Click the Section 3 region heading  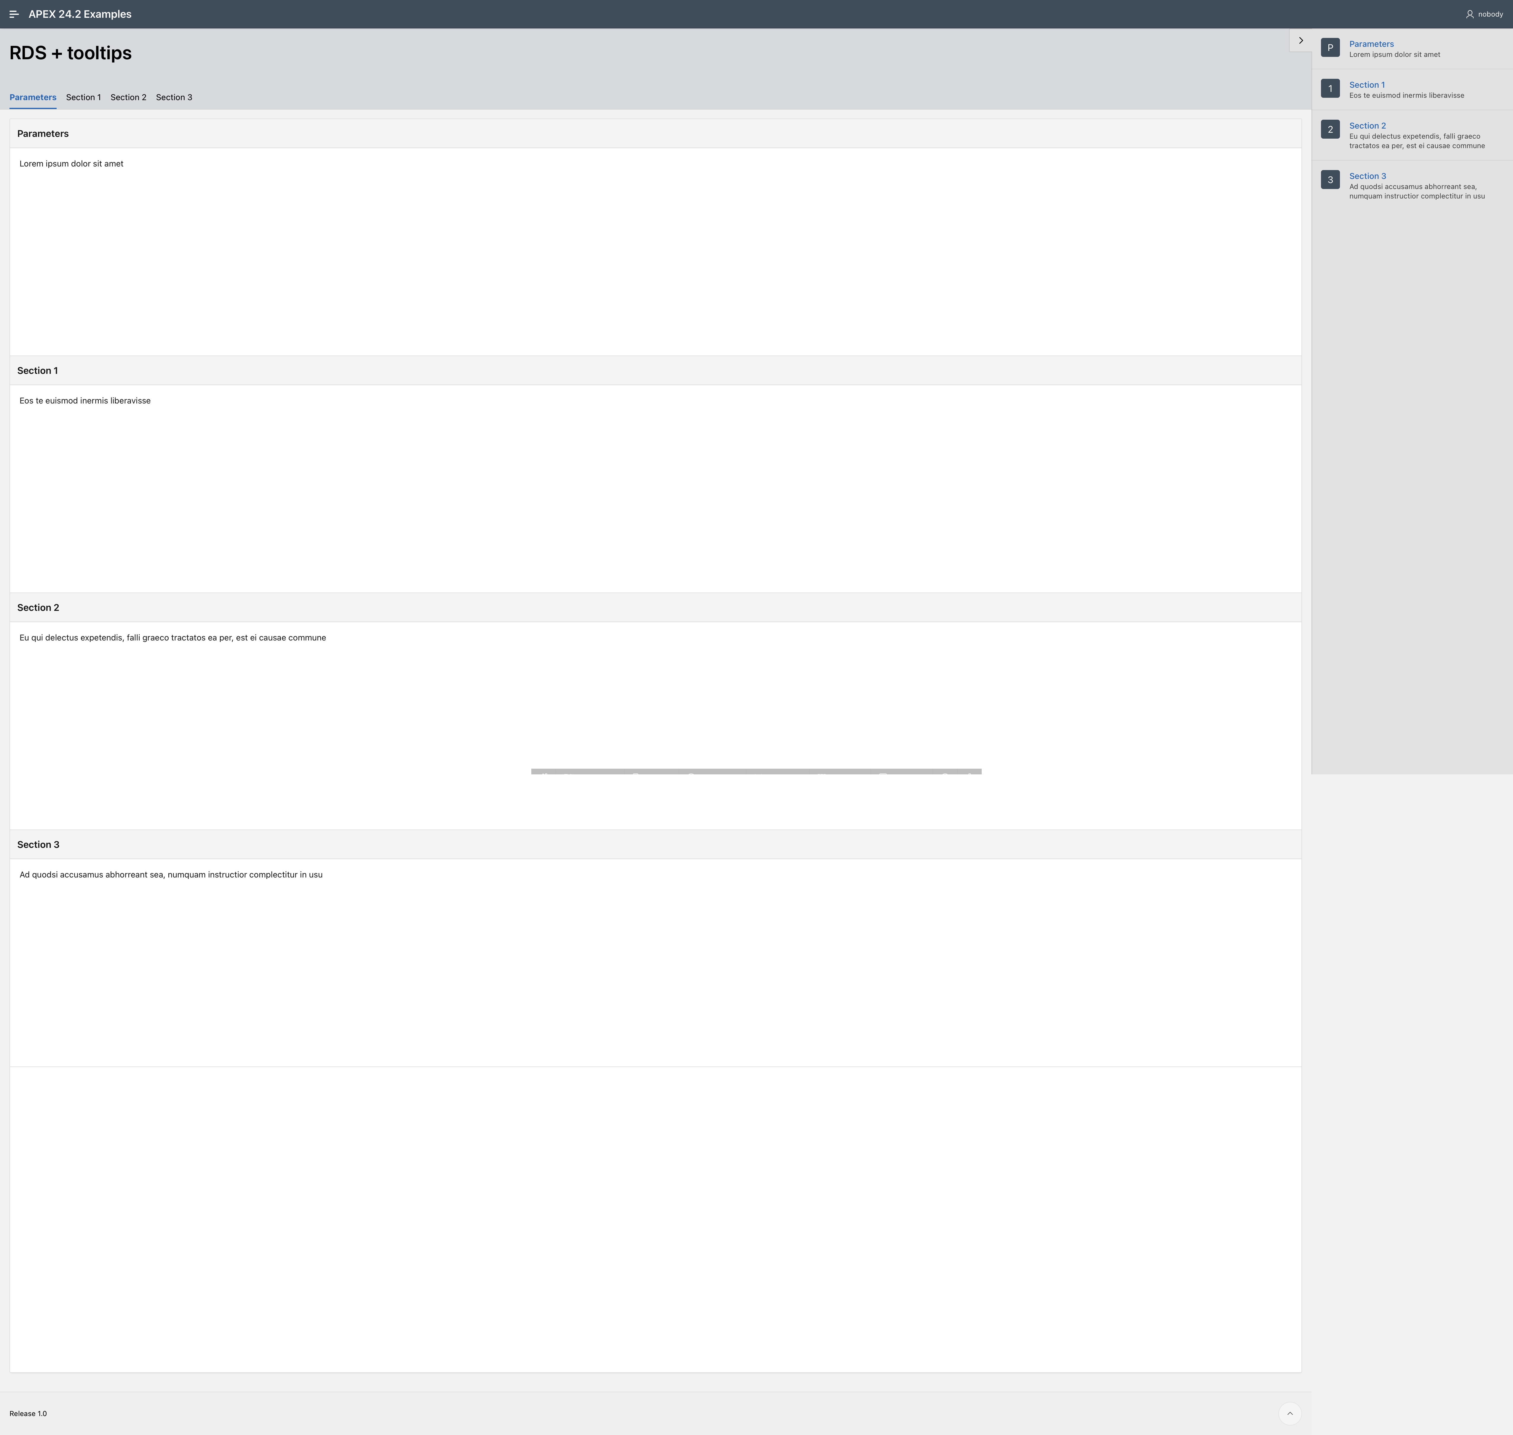point(38,845)
